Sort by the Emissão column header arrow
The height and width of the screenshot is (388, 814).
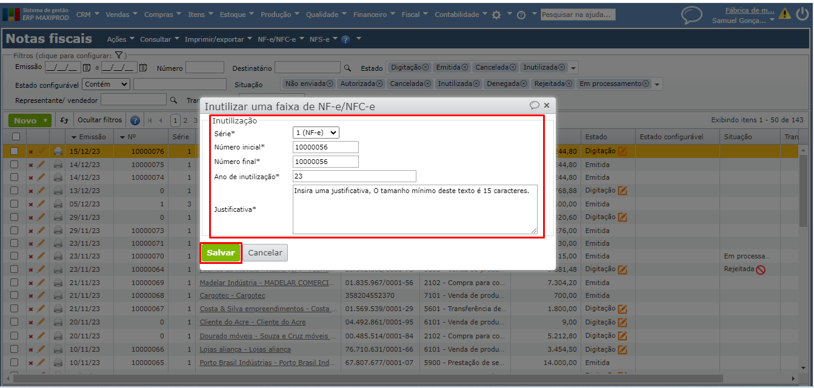(x=75, y=137)
